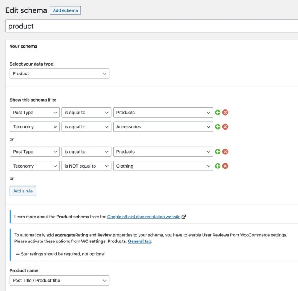Click the Add a rule button
Screen dimensions: 298x291
pyautogui.click(x=23, y=191)
